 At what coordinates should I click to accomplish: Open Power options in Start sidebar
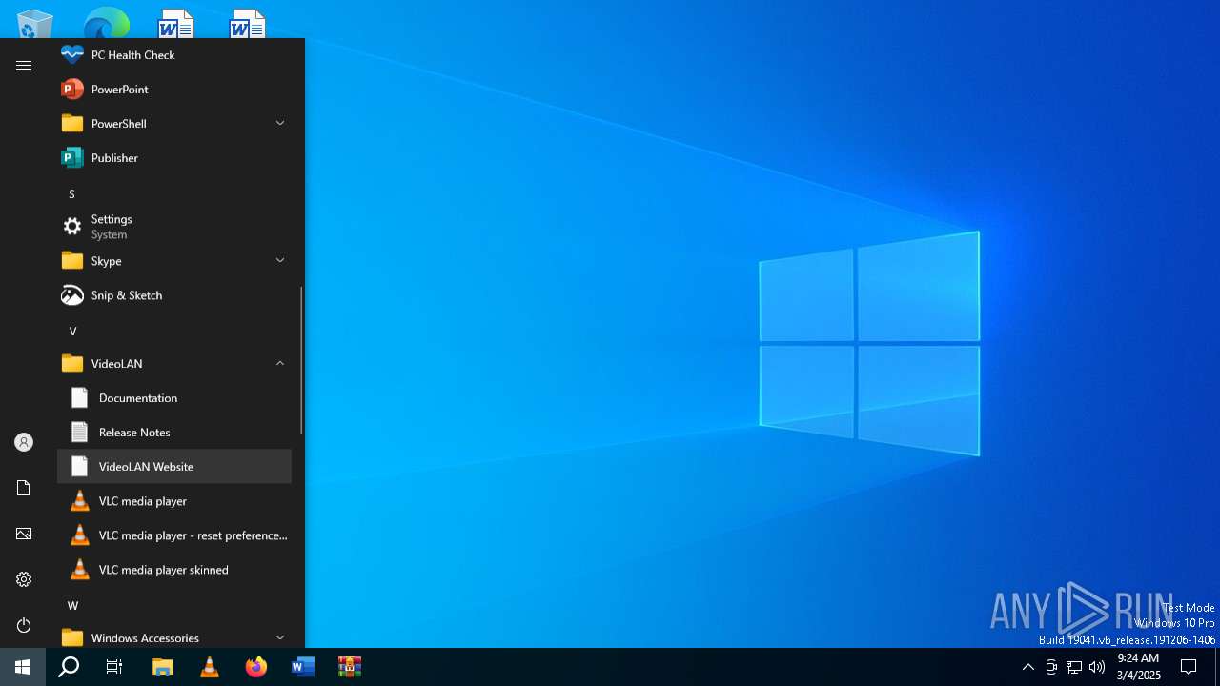(x=24, y=625)
